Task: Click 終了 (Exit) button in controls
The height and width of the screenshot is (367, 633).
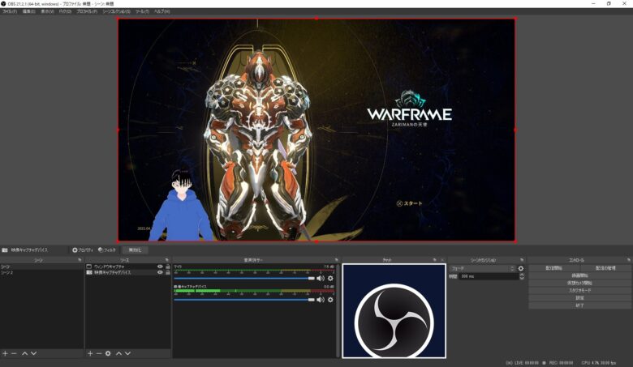Action: 579,305
